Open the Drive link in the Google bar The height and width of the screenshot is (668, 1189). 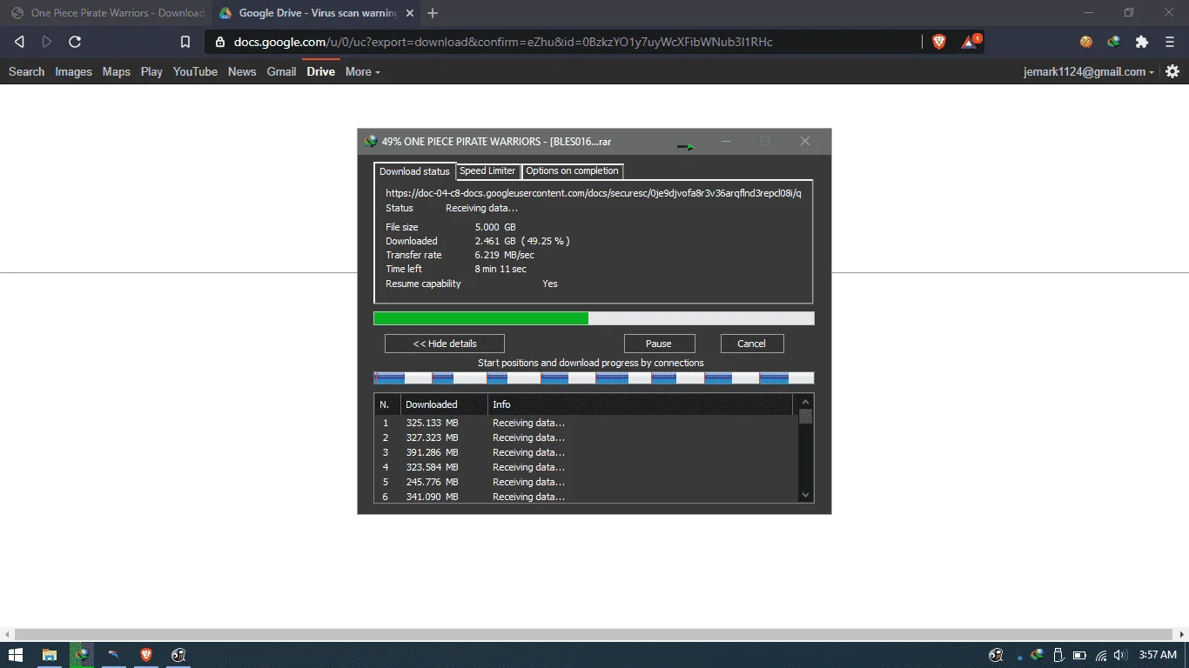point(320,71)
